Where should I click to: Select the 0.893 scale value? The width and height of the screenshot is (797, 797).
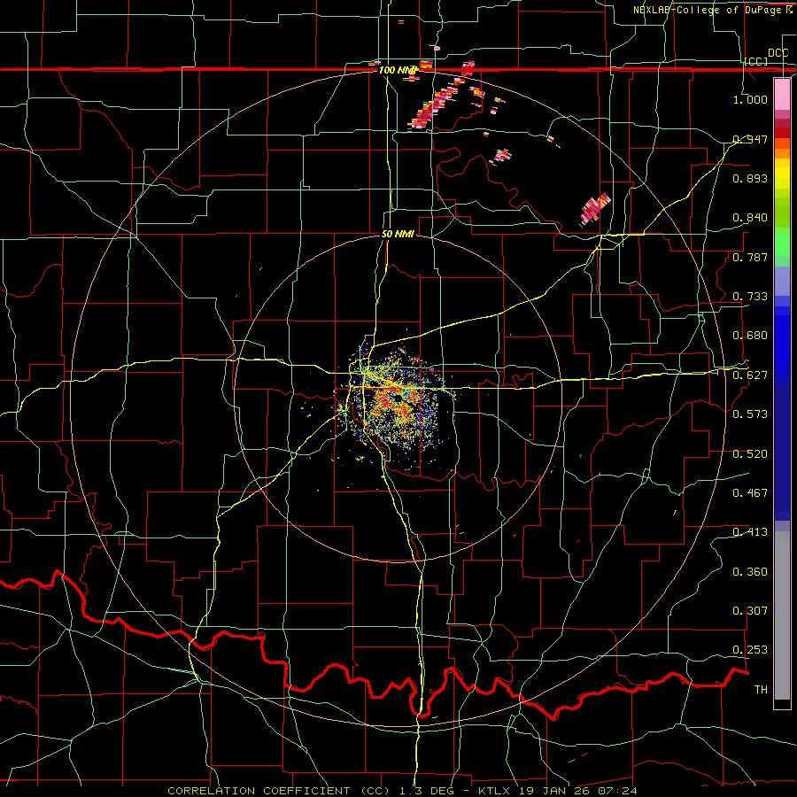coord(750,178)
